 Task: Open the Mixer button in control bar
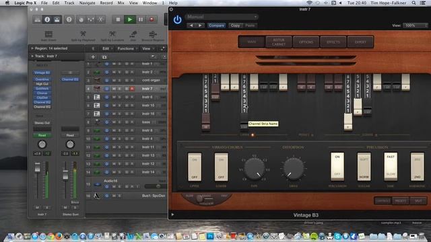[91, 19]
